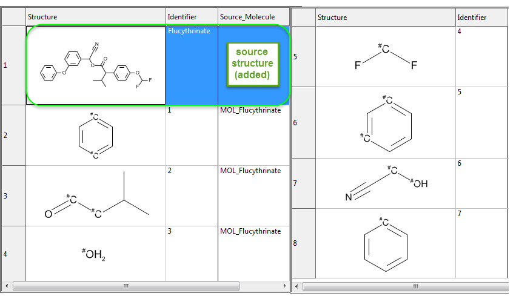Click row header 7 in right table
516x299 pixels.
304,183
